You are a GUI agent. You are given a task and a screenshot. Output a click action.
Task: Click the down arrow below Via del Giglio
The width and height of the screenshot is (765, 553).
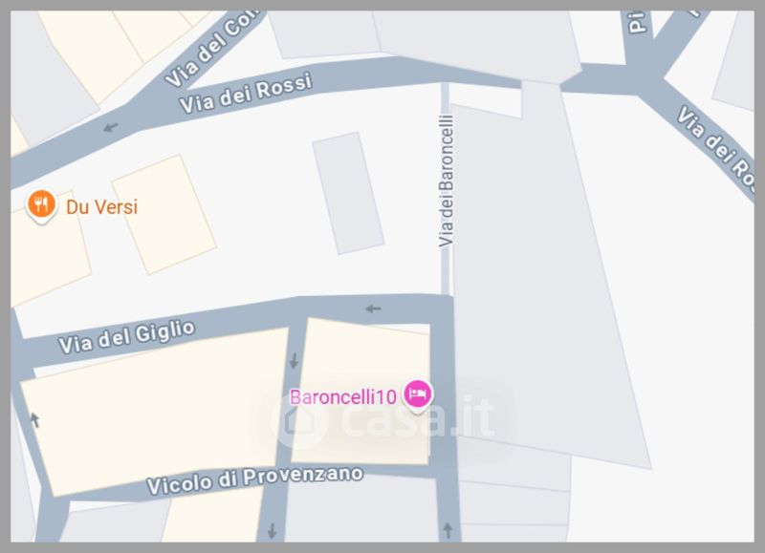294,360
